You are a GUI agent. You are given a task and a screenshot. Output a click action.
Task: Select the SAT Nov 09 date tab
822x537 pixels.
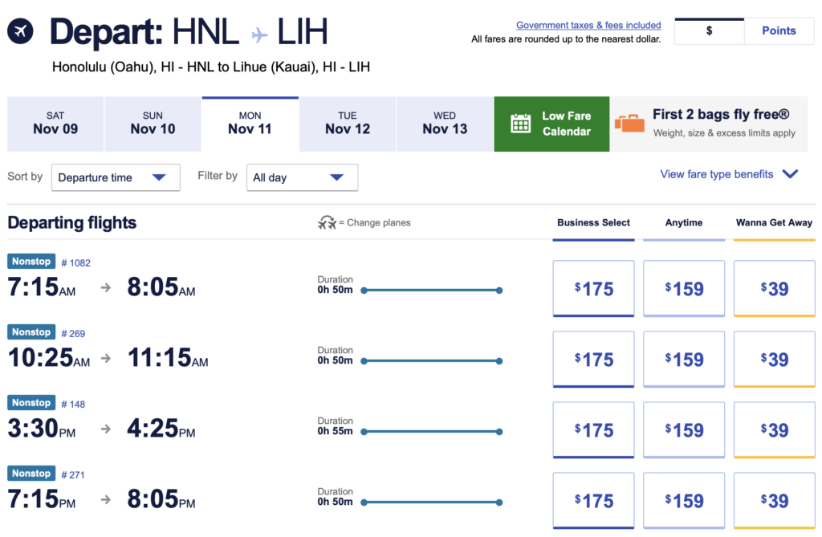coord(55,124)
